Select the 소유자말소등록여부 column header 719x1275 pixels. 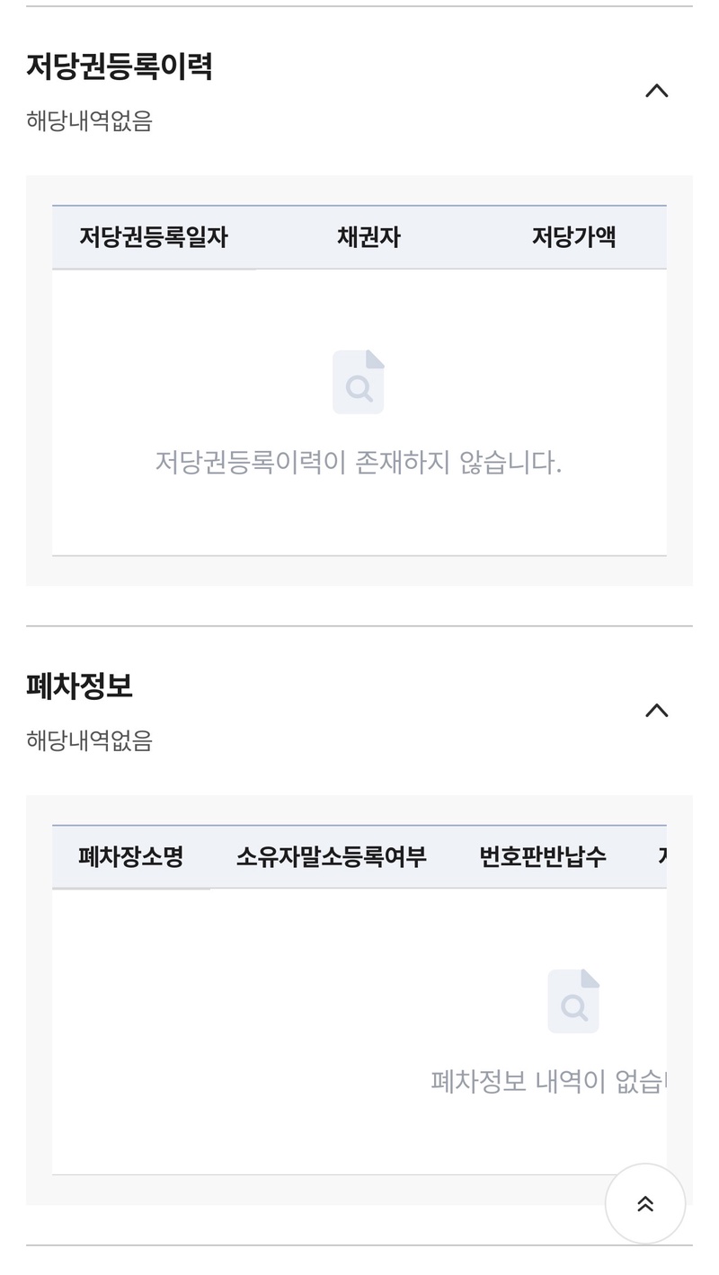tap(332, 857)
